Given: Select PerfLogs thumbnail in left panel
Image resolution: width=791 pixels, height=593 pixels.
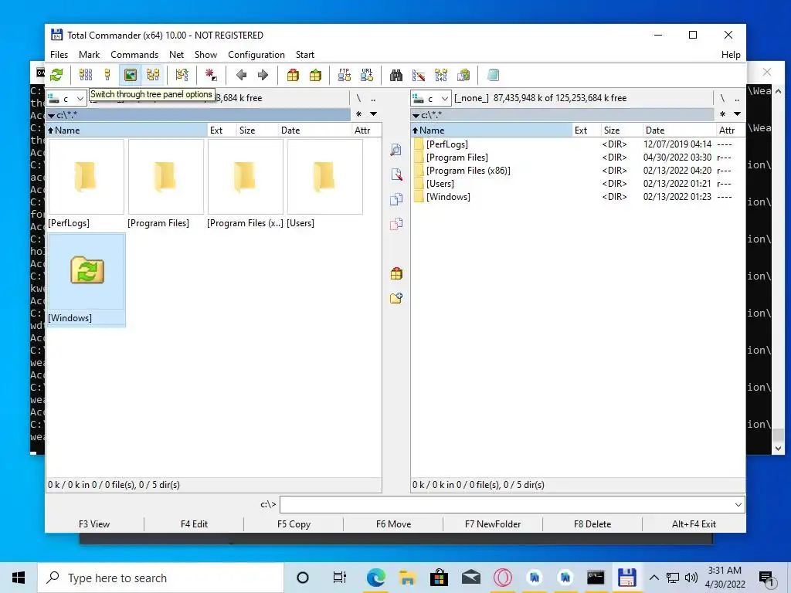Looking at the screenshot, I should (86, 184).
